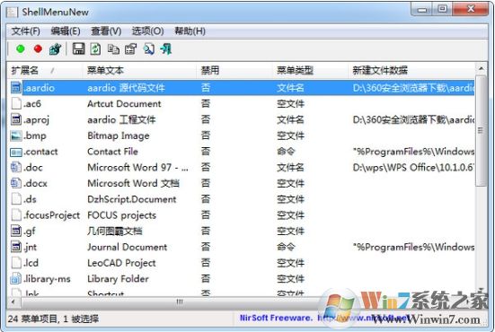Open the properties toolbar icon
This screenshot has height=332, width=495.
(x=130, y=48)
